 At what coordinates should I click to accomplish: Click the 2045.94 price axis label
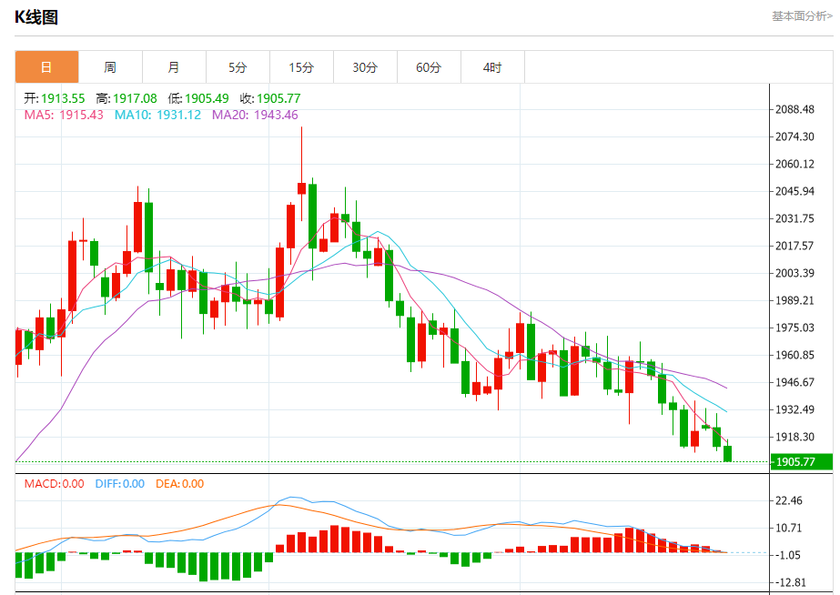[x=795, y=191]
